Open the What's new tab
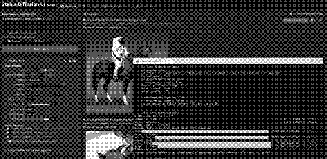Viewport: 327px width, 159px height. coord(146,6)
